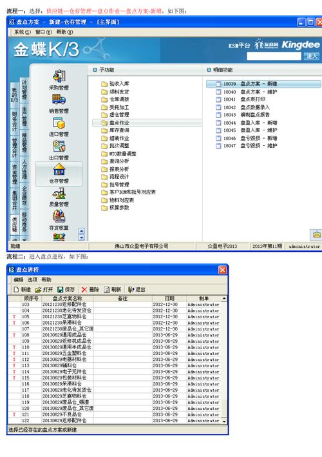Click the module list up arrow
Image resolution: width=322 pixels, height=457 pixels.
tap(81, 232)
